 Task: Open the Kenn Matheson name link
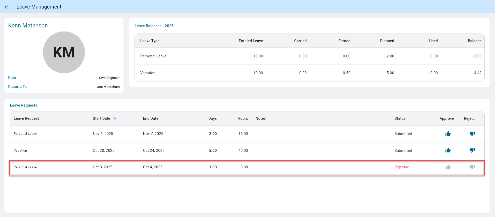28,26
